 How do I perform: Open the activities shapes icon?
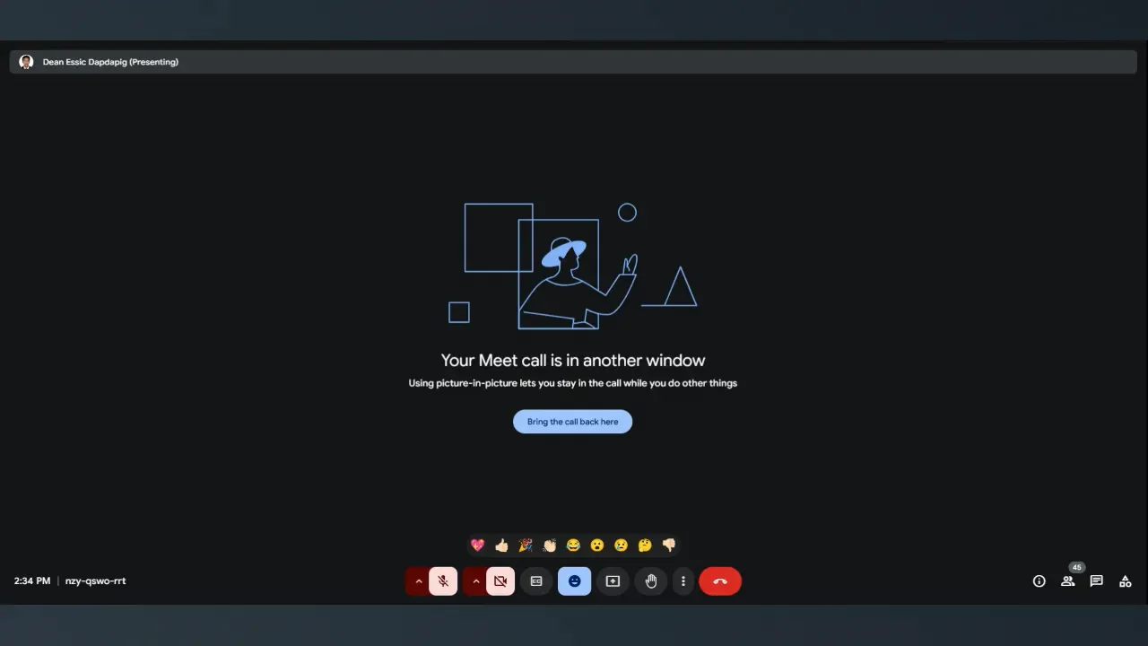pos(1125,581)
